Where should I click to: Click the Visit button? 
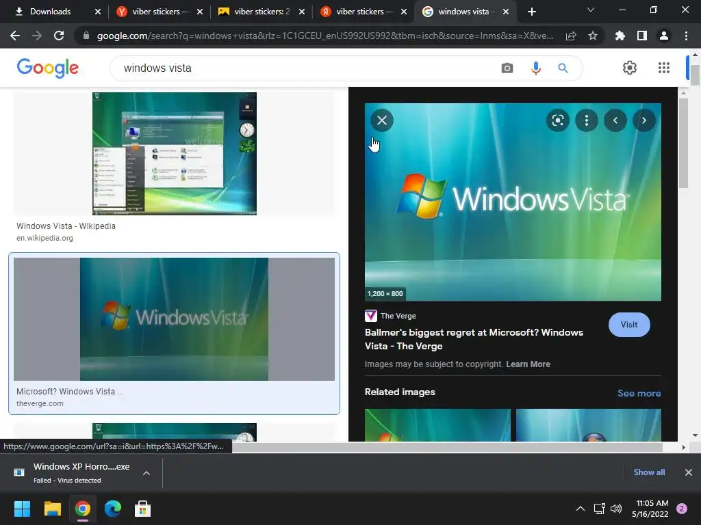629,325
